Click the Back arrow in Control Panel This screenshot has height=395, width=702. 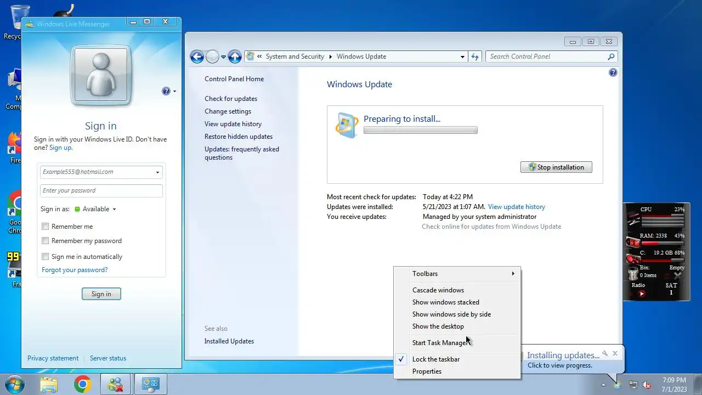[x=197, y=57]
